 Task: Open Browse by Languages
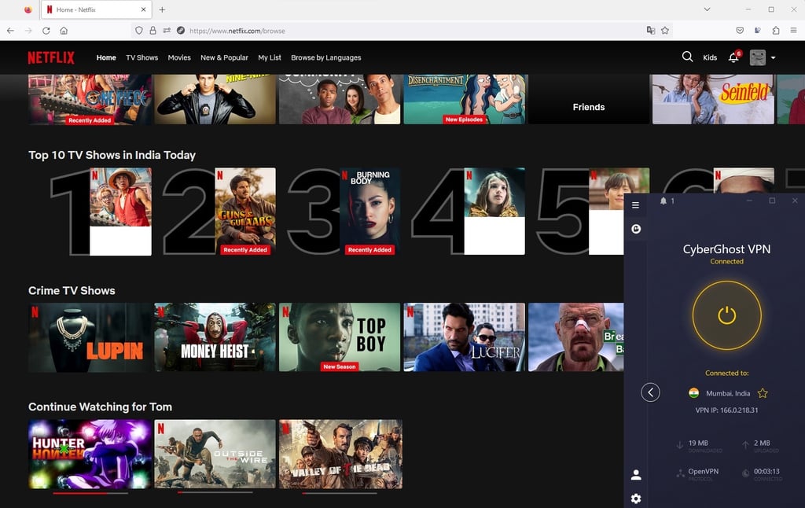[326, 57]
